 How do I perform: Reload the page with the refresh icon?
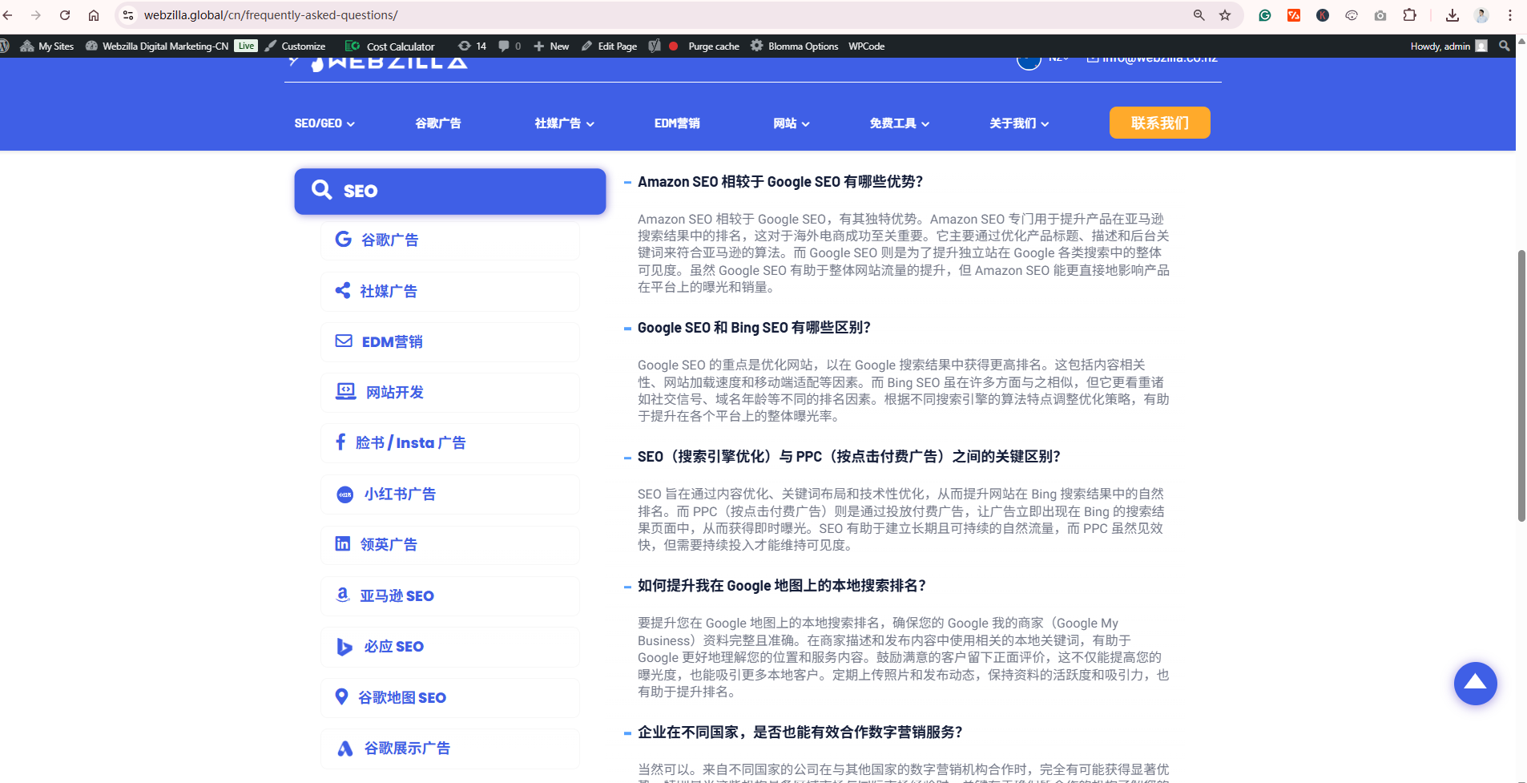coord(65,15)
